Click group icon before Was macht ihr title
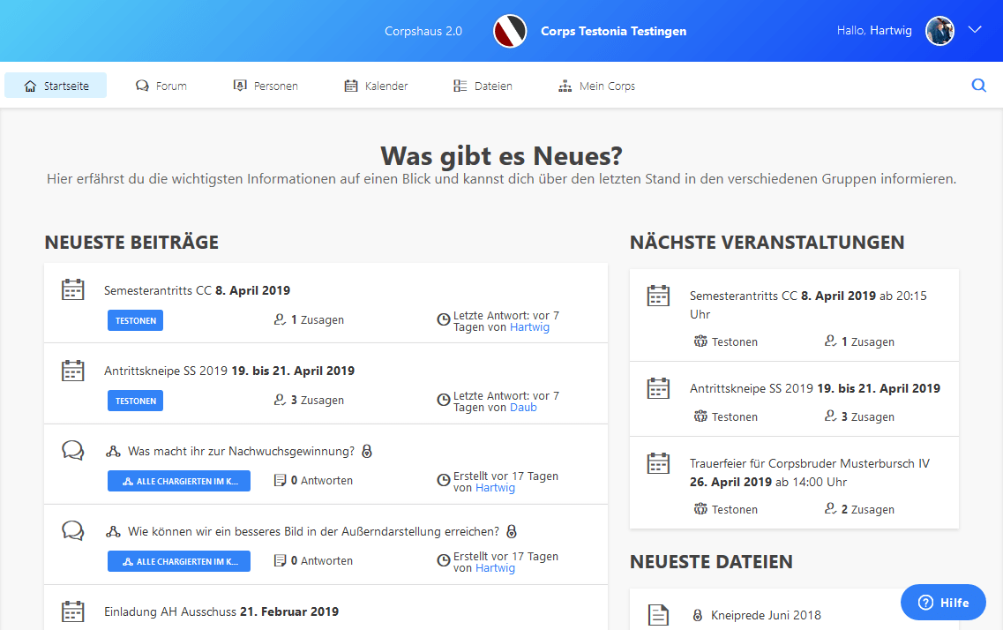 [113, 452]
